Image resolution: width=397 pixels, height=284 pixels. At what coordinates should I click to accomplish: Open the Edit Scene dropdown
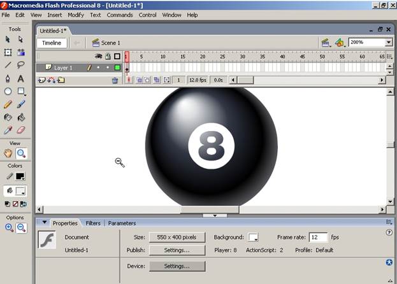[x=326, y=43]
